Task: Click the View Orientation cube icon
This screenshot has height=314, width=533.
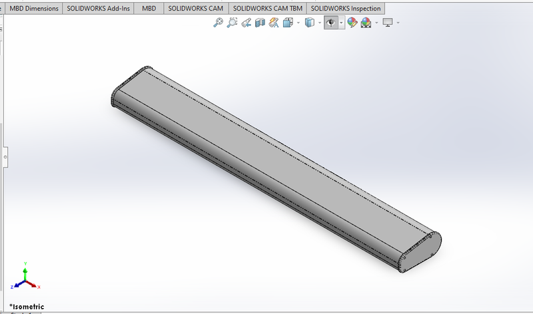Action: tap(288, 23)
